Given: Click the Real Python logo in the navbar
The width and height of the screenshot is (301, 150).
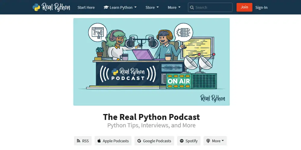Looking at the screenshot, I should click(x=51, y=7).
